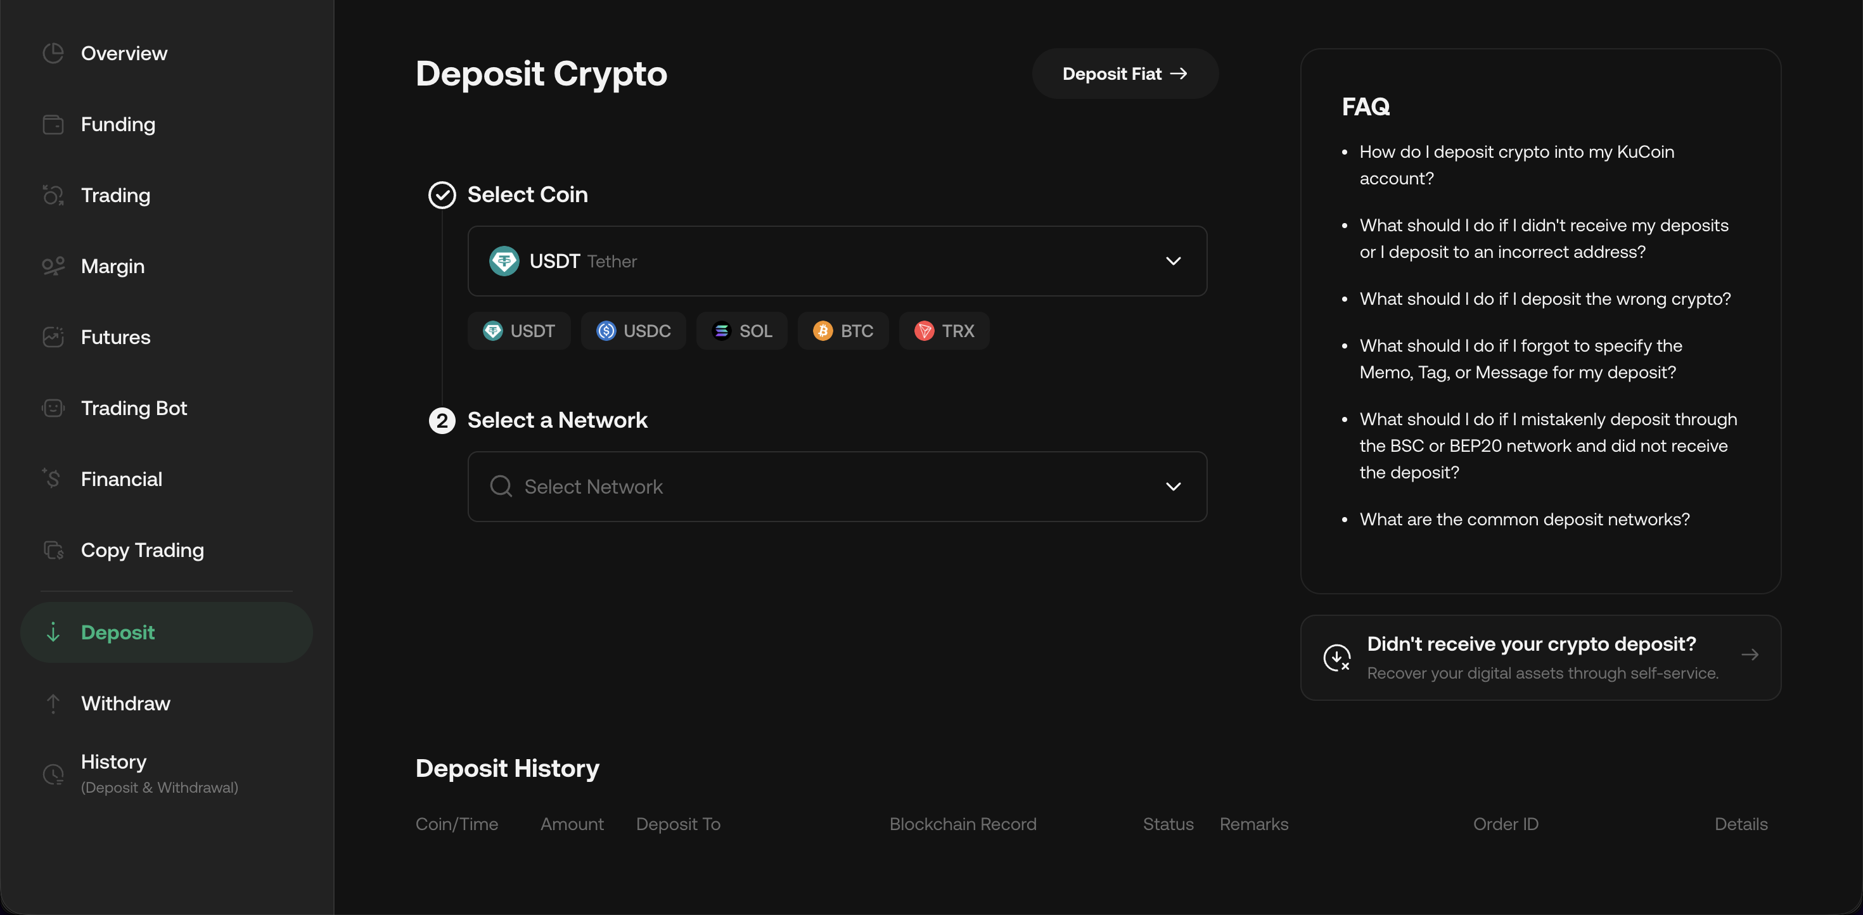
Task: Choose the TRX quick-select chip
Action: pyautogui.click(x=944, y=331)
